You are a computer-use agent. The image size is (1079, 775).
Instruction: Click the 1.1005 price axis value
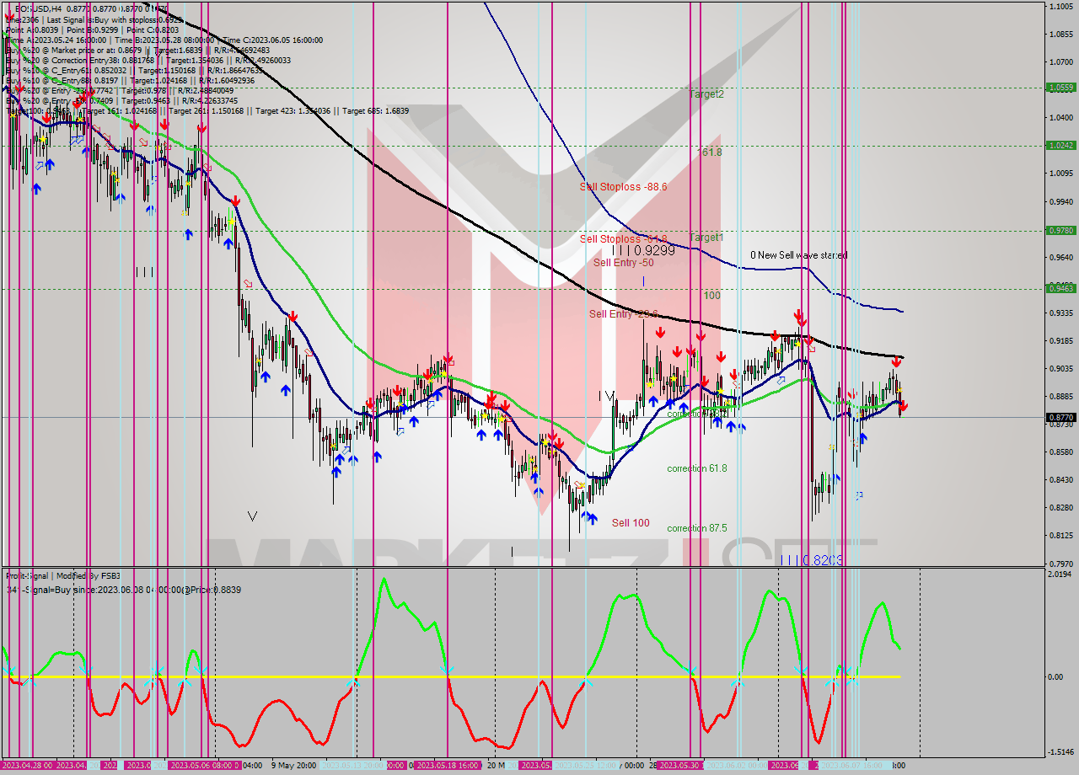click(1060, 7)
